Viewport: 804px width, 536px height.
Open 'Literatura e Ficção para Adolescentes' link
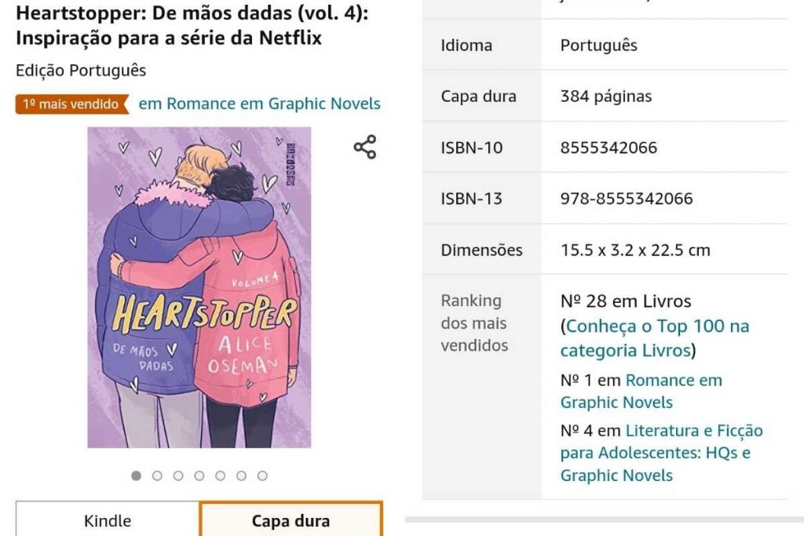[661, 453]
